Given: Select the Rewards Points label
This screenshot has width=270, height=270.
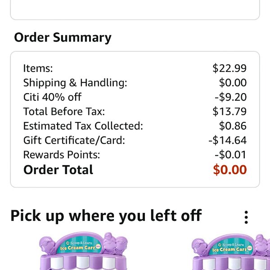Looking at the screenshot, I should 62,155.
